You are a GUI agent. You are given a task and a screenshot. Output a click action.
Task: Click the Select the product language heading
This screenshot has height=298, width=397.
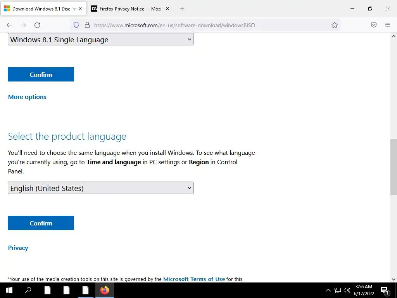pyautogui.click(x=67, y=136)
